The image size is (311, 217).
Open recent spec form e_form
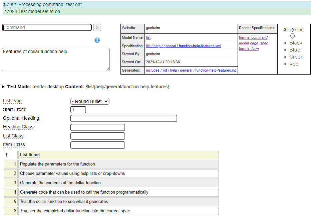[249, 49]
